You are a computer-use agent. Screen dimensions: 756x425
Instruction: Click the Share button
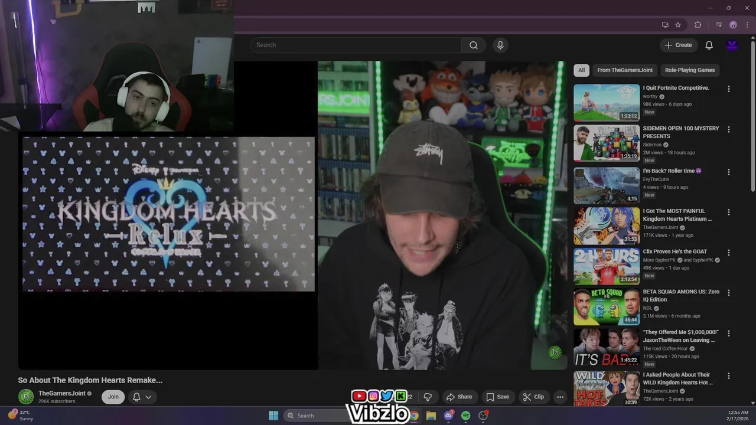[459, 397]
